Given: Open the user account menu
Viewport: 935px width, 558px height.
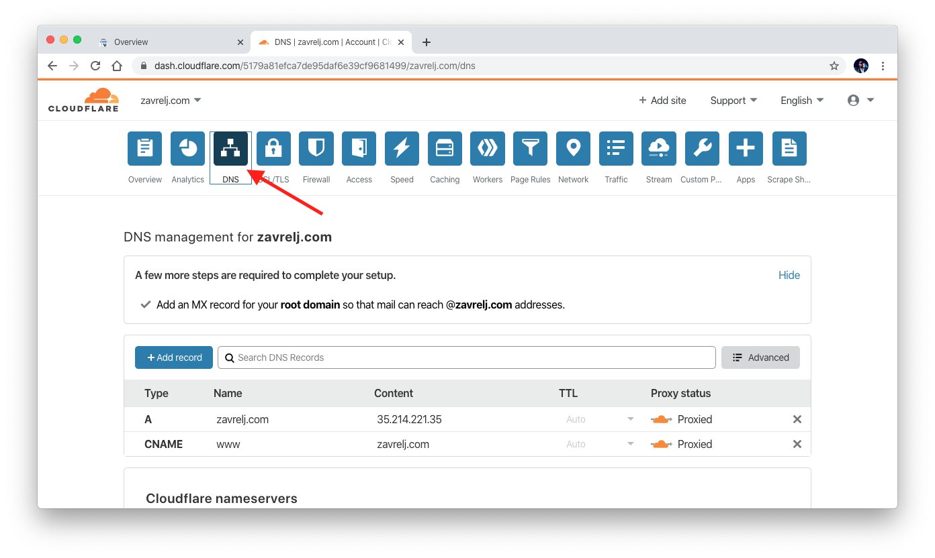Looking at the screenshot, I should point(860,101).
